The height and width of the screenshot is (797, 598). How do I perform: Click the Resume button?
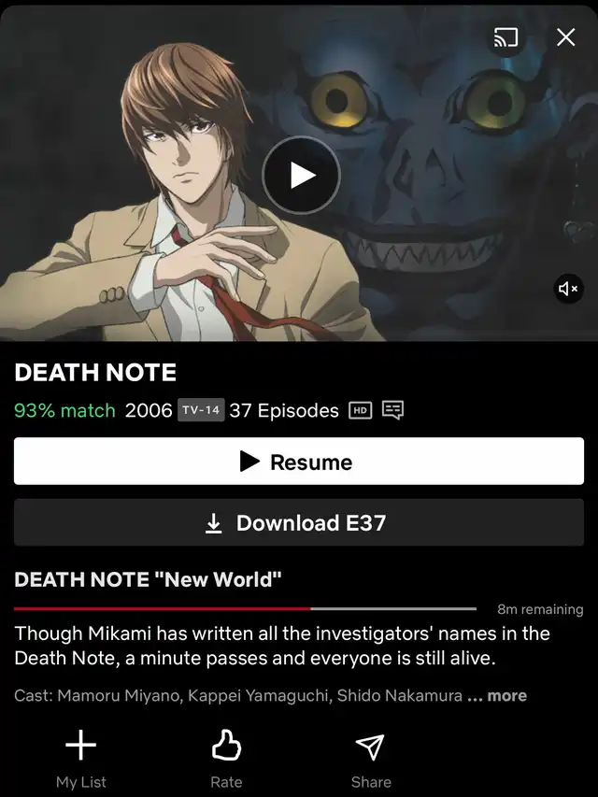(299, 461)
